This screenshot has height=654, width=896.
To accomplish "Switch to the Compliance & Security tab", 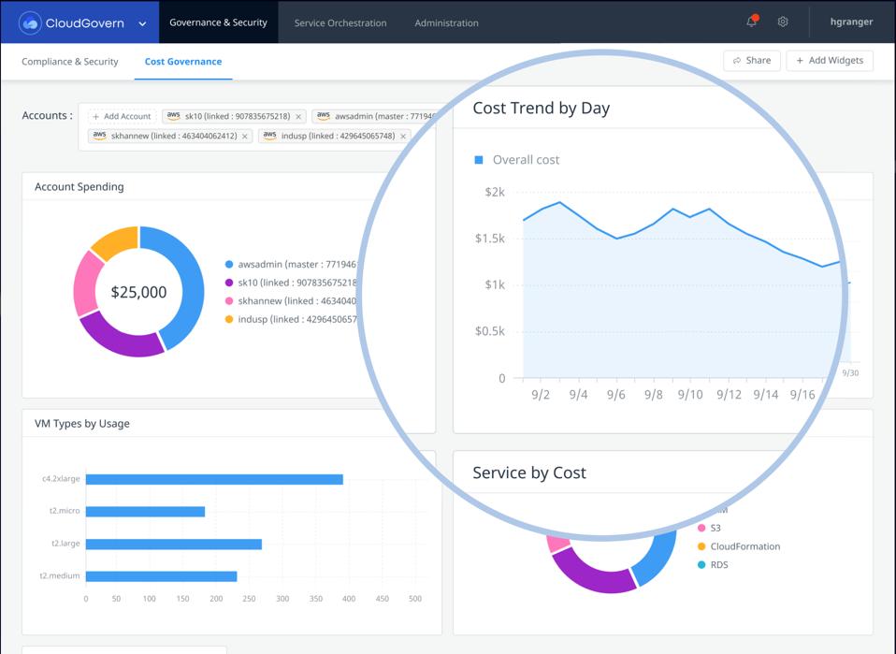I will [70, 62].
